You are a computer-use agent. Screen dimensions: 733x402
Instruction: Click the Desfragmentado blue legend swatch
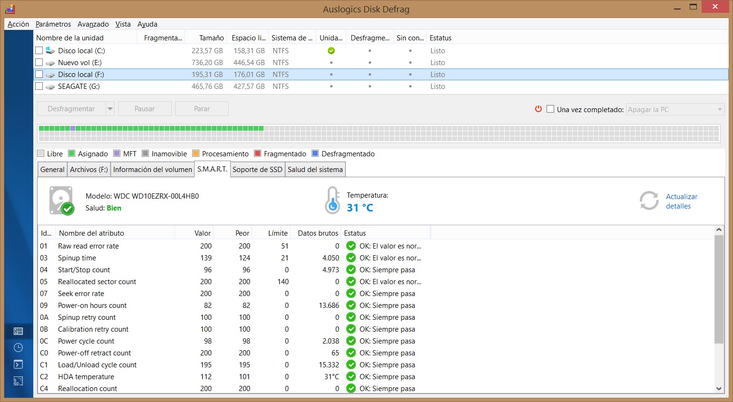(315, 153)
